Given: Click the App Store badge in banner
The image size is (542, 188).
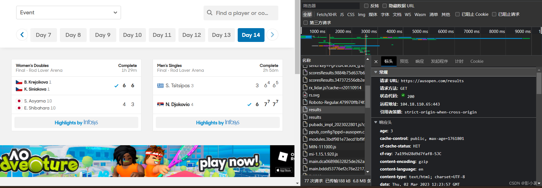Looking at the screenshot, I should [284, 170].
